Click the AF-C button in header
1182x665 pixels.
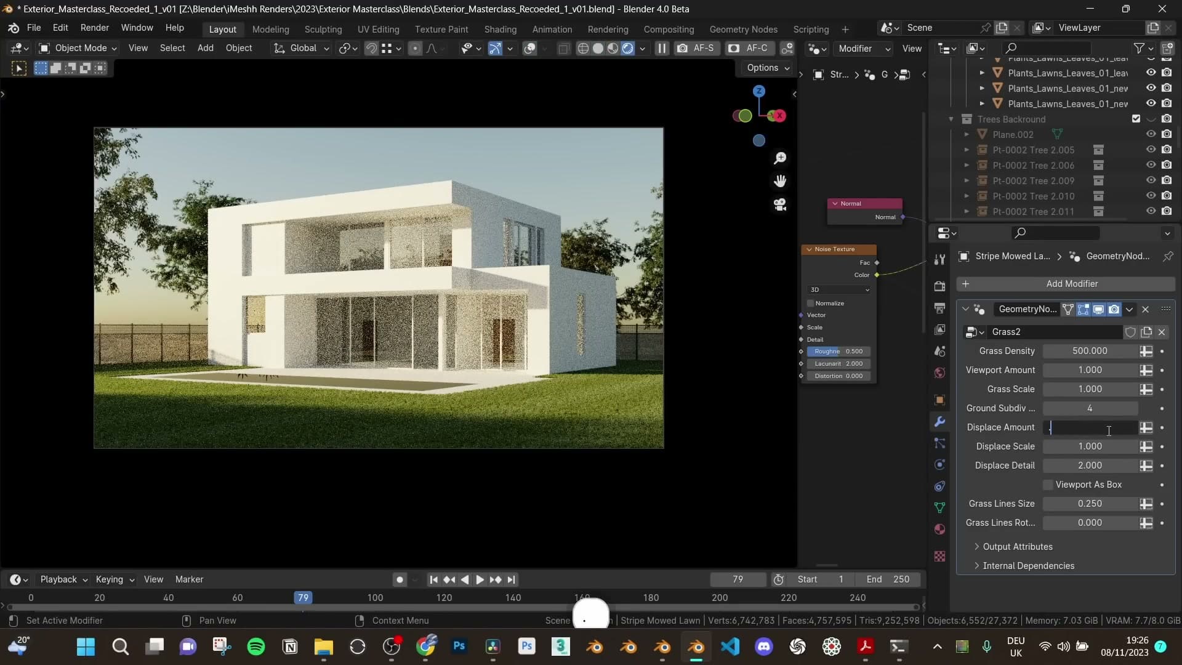tap(749, 48)
